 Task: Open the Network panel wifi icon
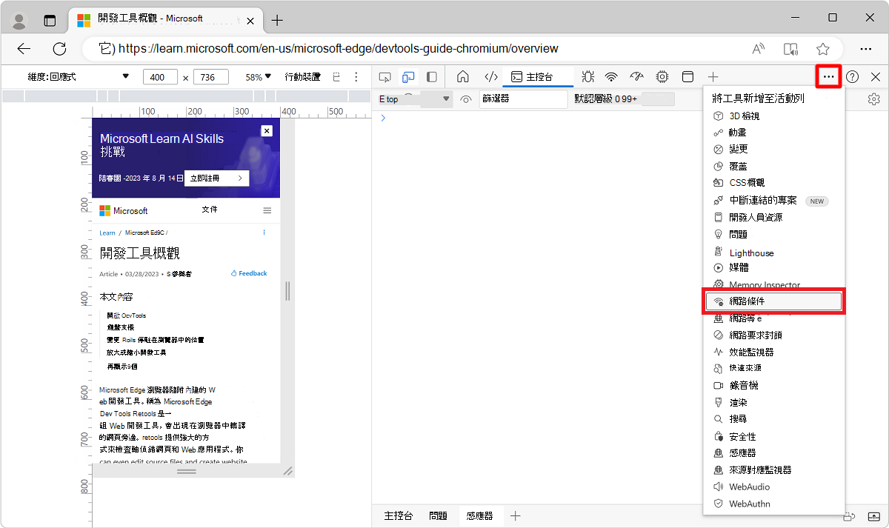coord(610,76)
